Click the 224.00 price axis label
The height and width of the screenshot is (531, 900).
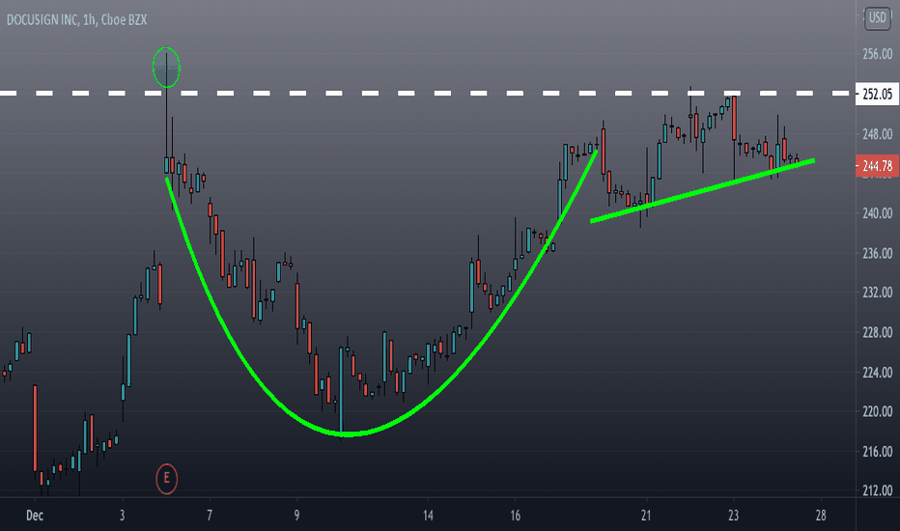pos(877,373)
